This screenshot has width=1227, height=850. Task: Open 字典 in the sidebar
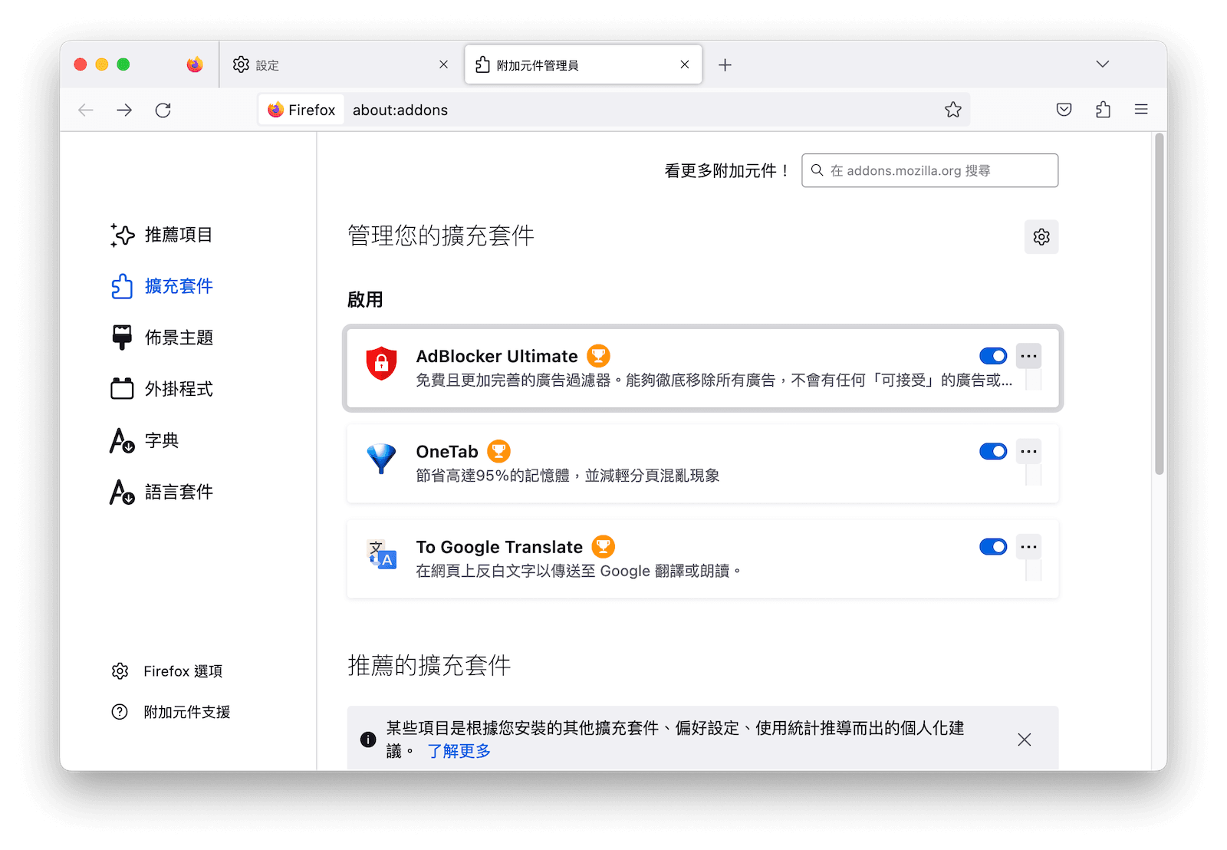tap(144, 440)
